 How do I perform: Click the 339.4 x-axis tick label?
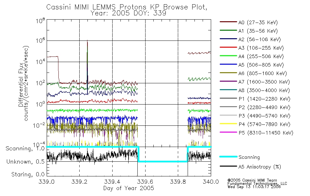coord(112,182)
